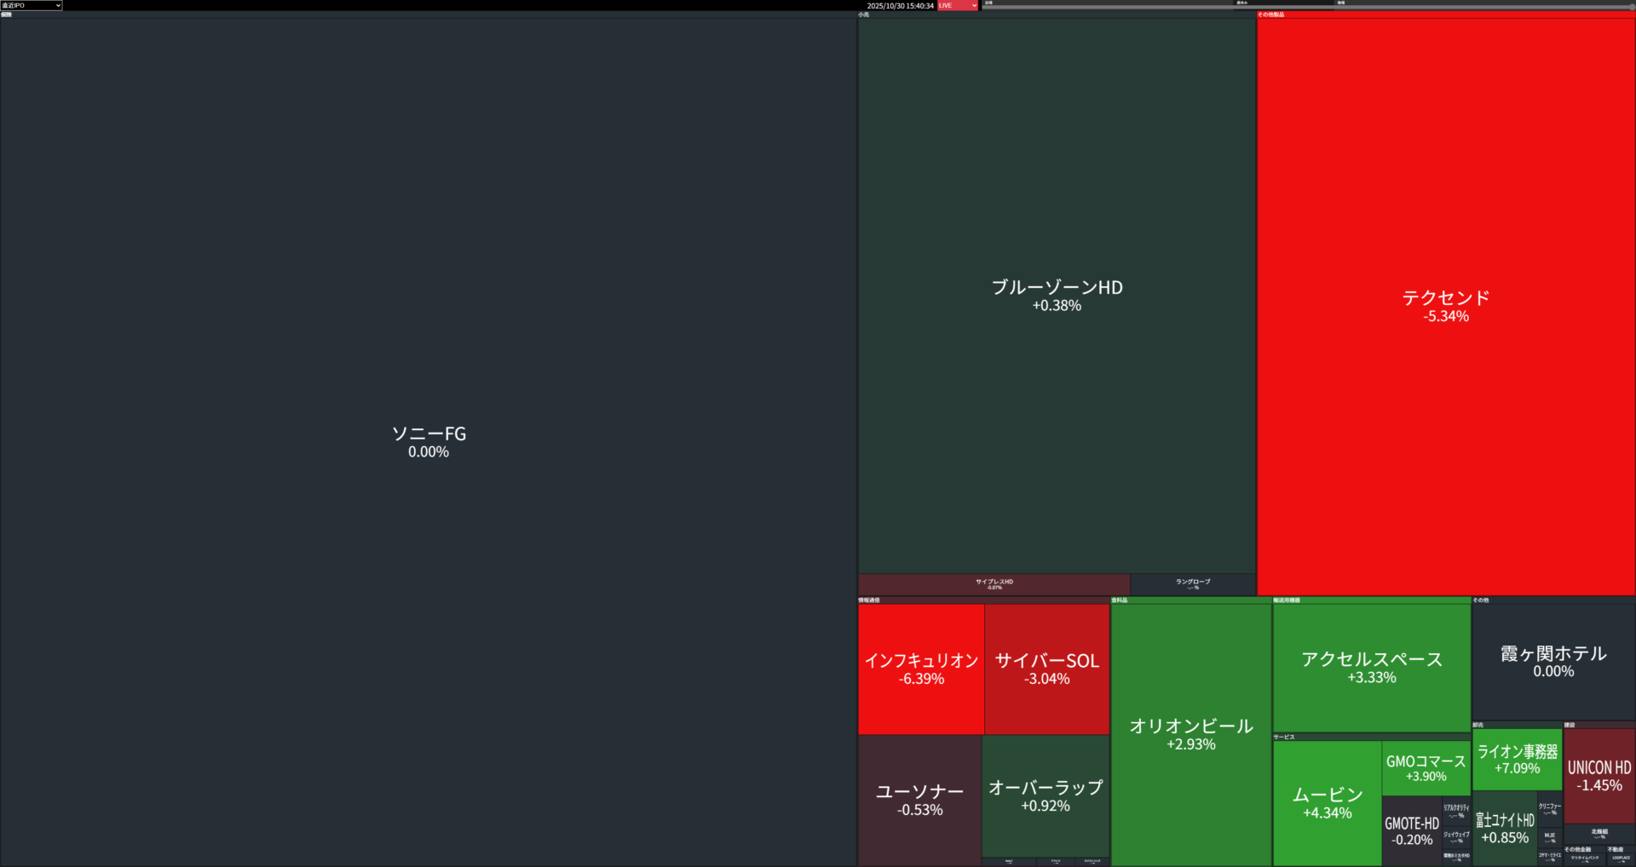Image resolution: width=1636 pixels, height=867 pixels.
Task: Click the サイバーSOL tile
Action: (x=1047, y=669)
